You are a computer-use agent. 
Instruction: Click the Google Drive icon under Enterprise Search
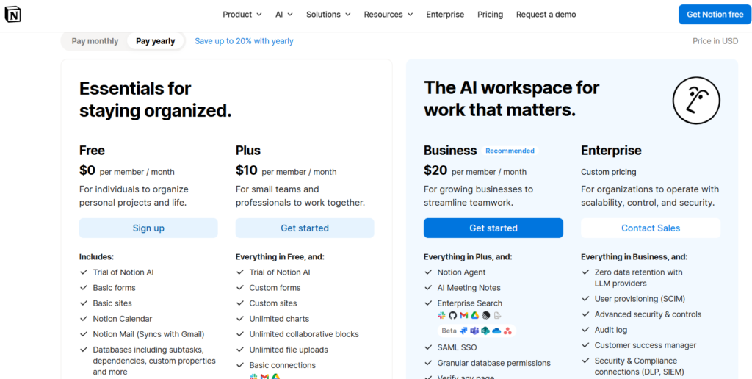coord(475,315)
